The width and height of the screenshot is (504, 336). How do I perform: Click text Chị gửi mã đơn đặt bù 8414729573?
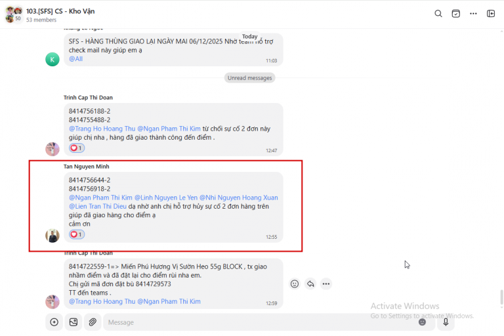[x=120, y=284]
